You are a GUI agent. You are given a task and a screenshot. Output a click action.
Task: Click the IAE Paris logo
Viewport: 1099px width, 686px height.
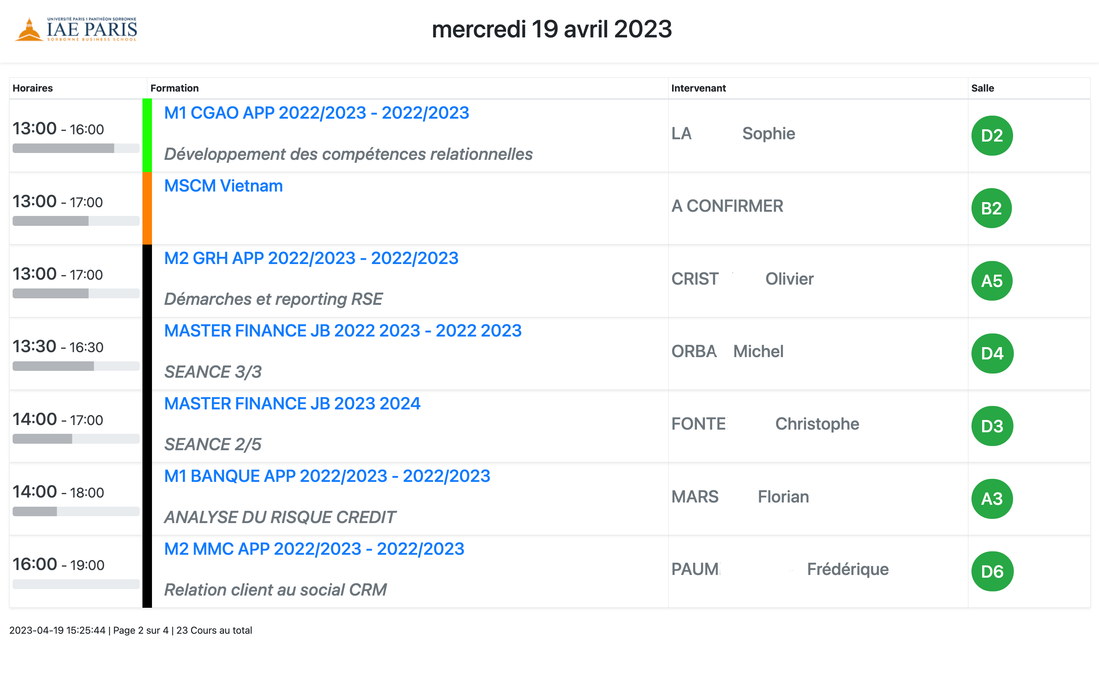coord(76,29)
